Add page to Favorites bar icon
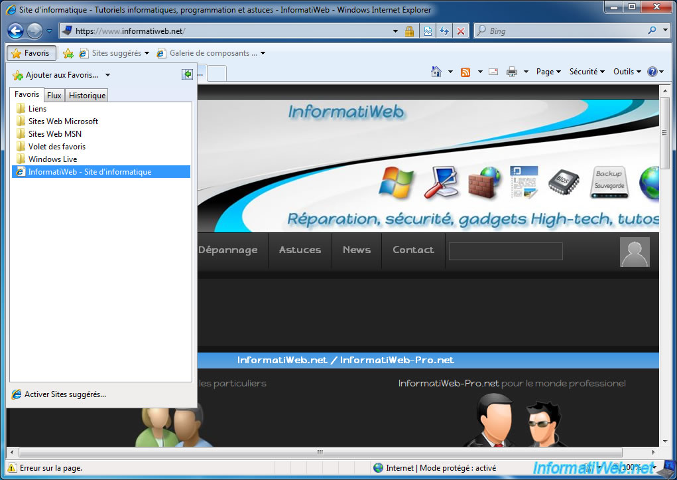Screen dimensions: 677x480 [68, 53]
